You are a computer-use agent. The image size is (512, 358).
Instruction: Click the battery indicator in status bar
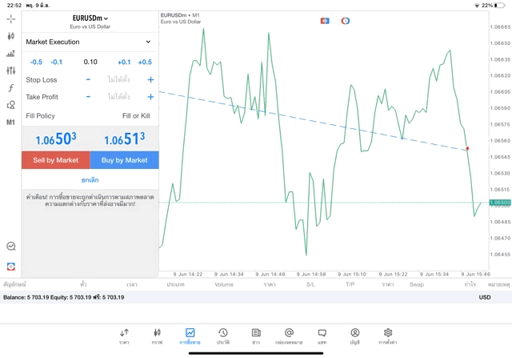499,6
